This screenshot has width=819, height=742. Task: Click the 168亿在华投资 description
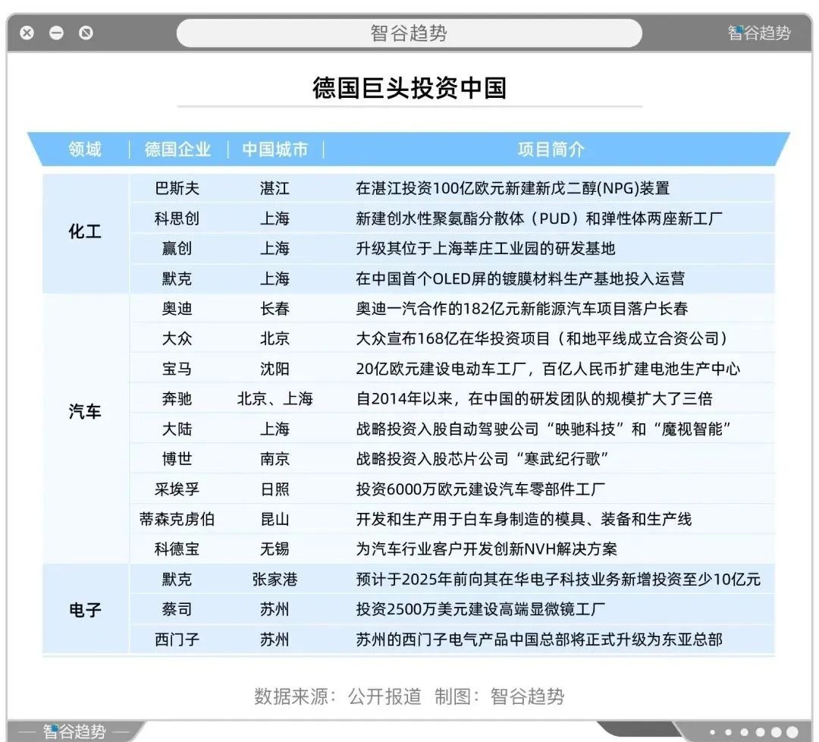tap(543, 338)
